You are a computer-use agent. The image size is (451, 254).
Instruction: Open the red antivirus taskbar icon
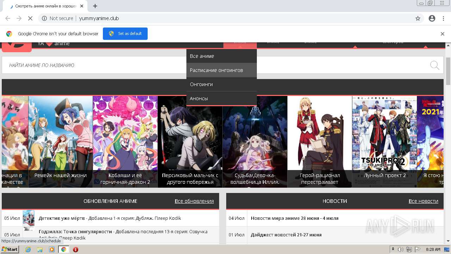75,249
